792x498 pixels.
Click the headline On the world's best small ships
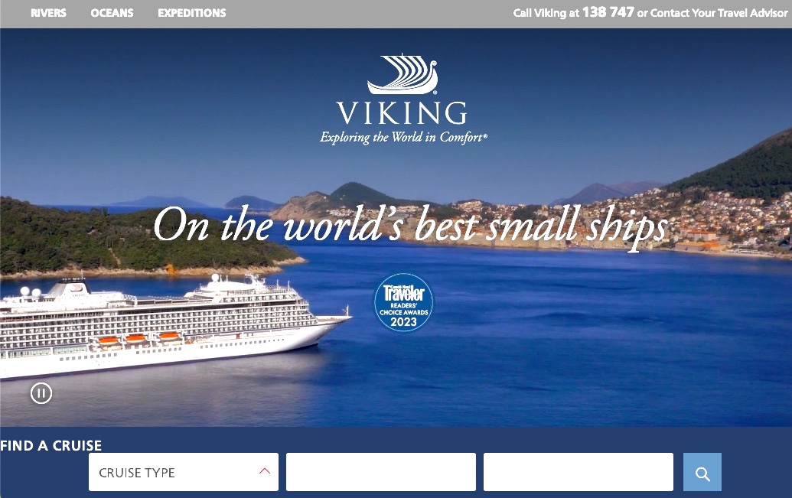point(411,226)
